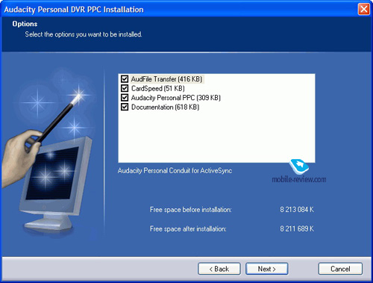The width and height of the screenshot is (373, 283).
Task: Select the Documentation (618 KB) label
Action: (166, 108)
